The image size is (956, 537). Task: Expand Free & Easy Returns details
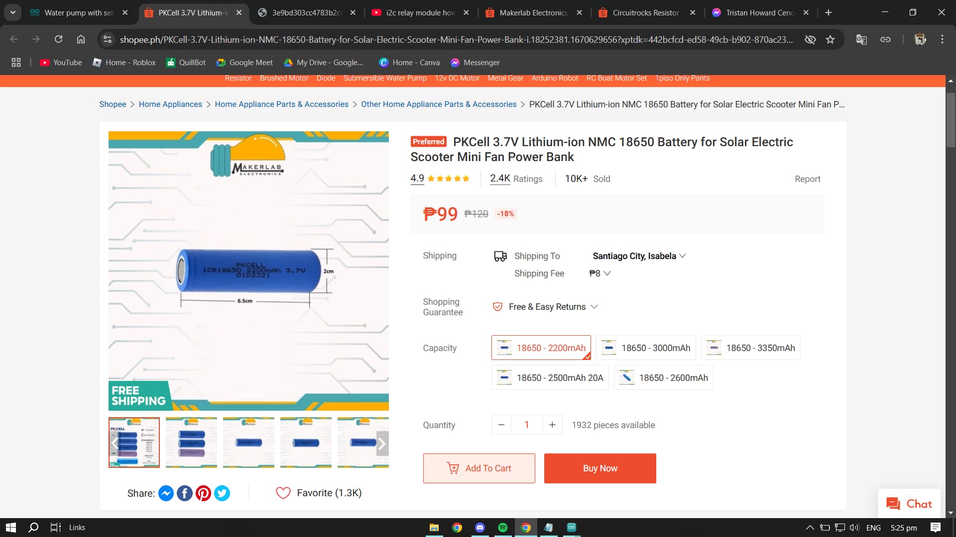pos(553,307)
